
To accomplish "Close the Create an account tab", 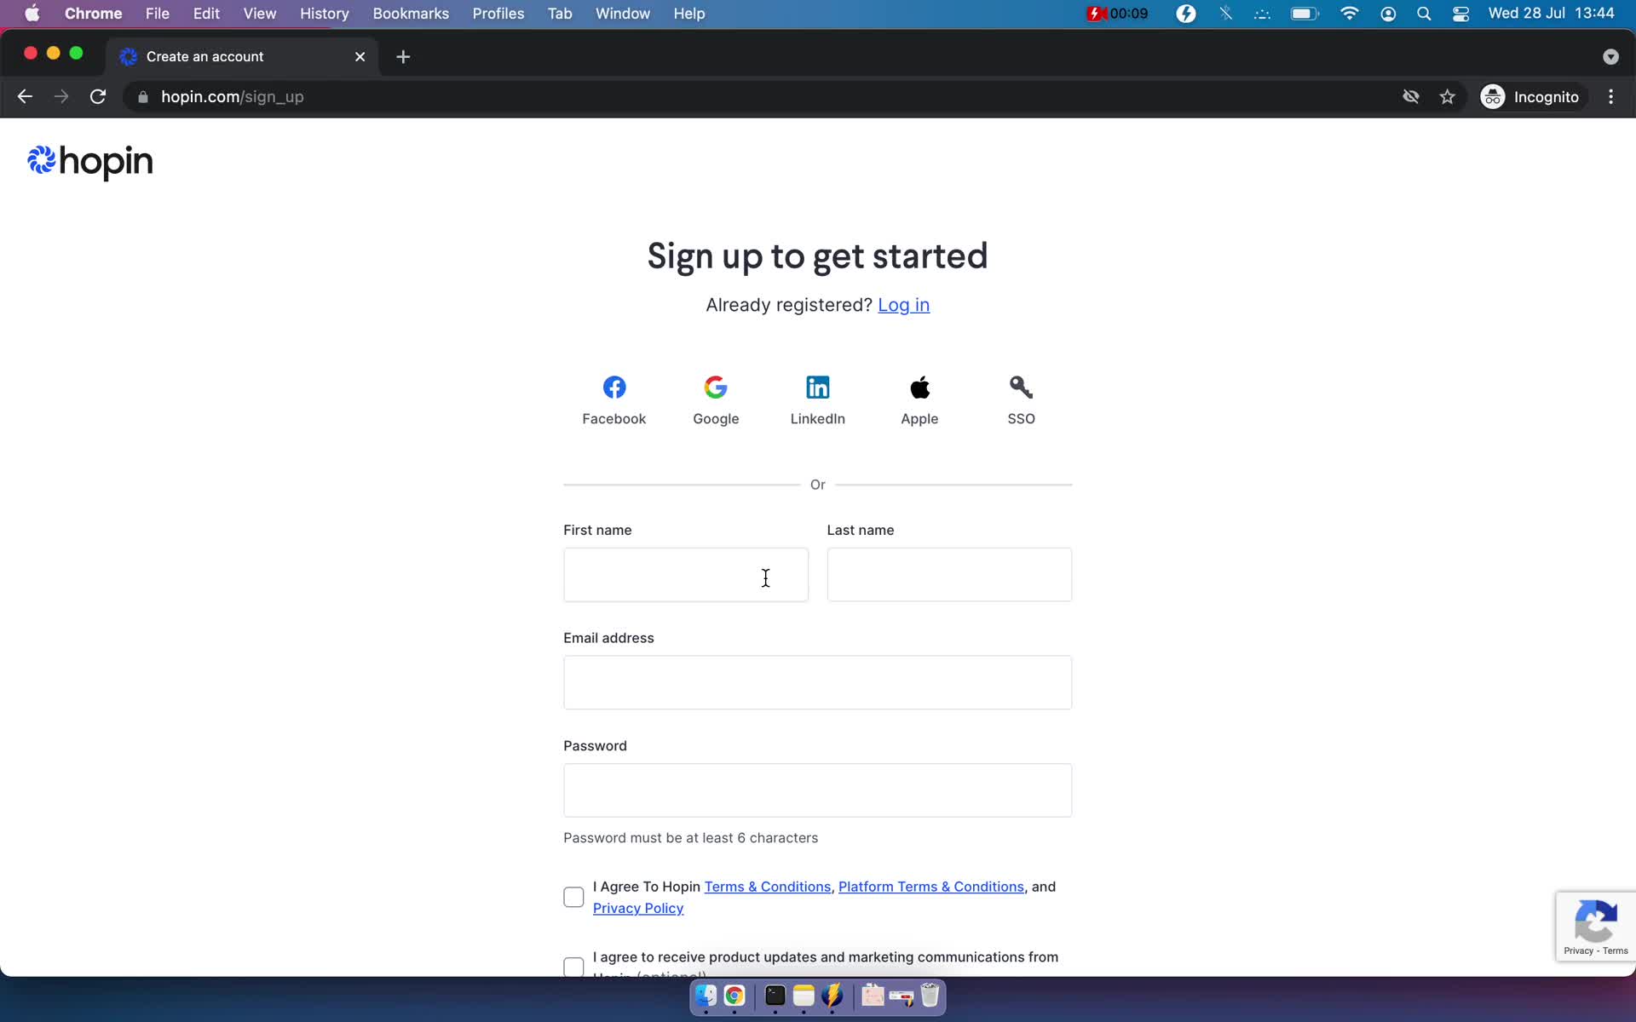I will pos(360,56).
